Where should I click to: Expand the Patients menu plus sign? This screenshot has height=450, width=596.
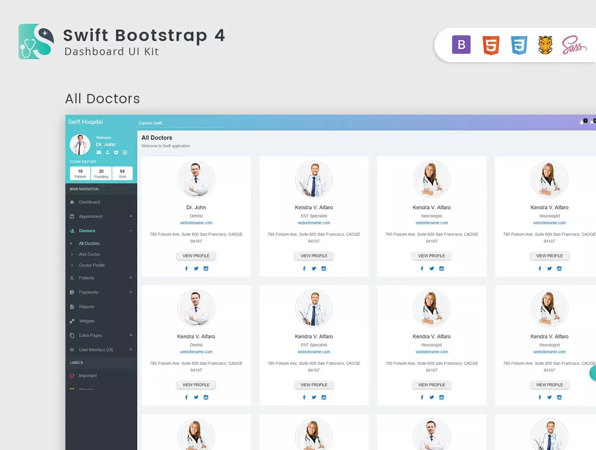[x=131, y=278]
